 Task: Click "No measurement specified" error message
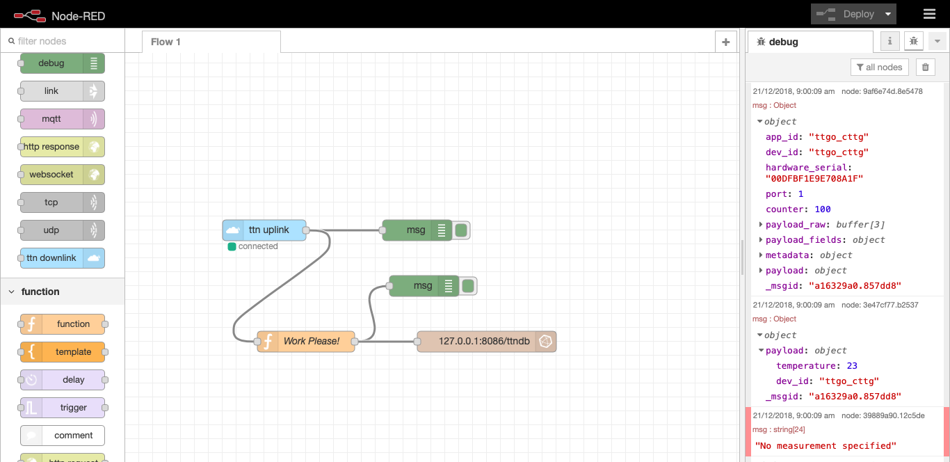826,446
